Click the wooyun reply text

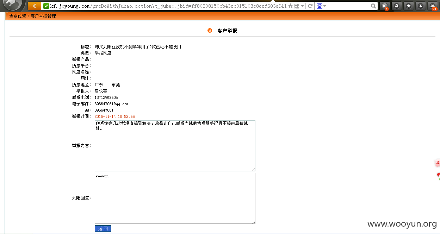102,176
